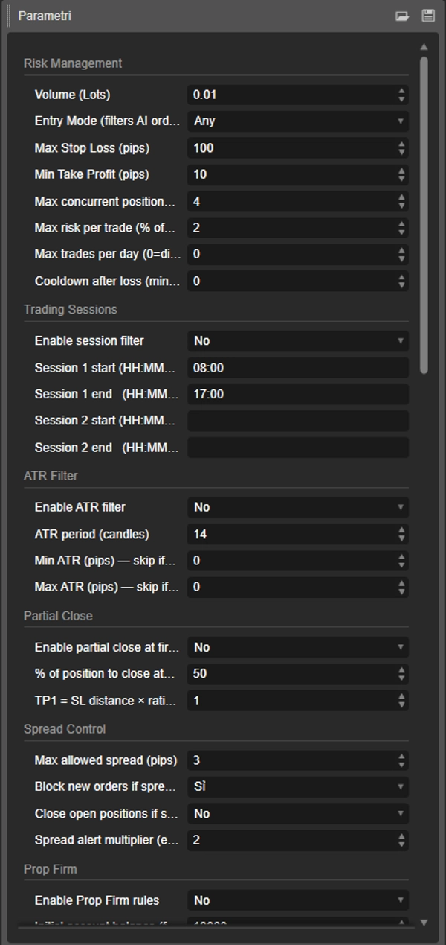This screenshot has height=945, width=446.
Task: Decrease ATR period (candles) value
Action: click(402, 538)
